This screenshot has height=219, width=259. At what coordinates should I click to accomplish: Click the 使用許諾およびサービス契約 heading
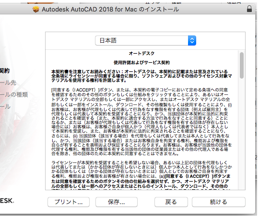pyautogui.click(x=141, y=63)
